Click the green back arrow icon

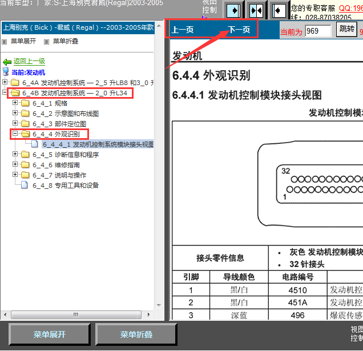(x=7, y=62)
